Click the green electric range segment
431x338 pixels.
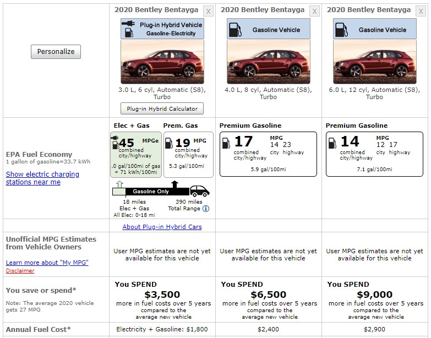(x=119, y=192)
